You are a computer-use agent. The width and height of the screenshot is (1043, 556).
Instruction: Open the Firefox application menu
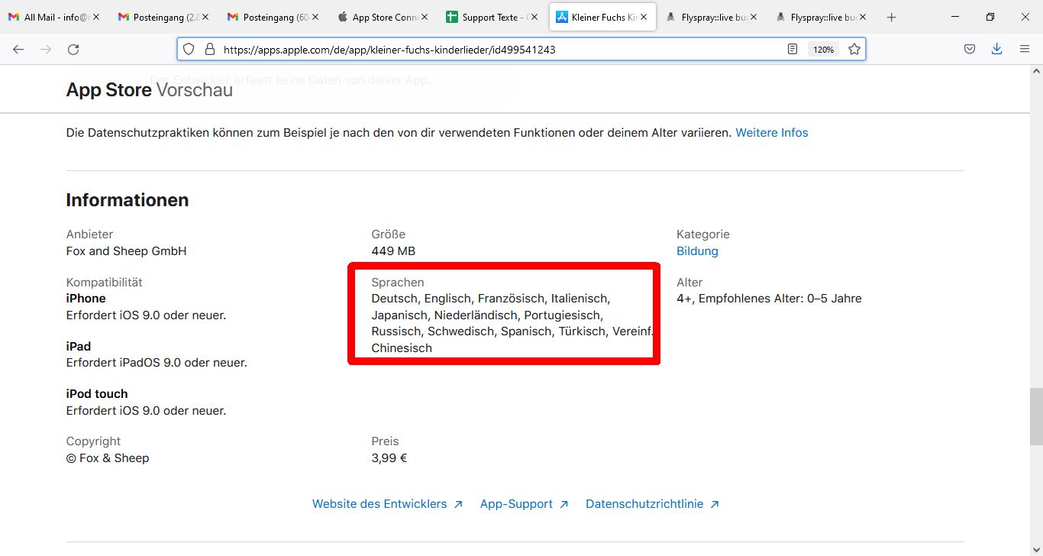point(1025,49)
